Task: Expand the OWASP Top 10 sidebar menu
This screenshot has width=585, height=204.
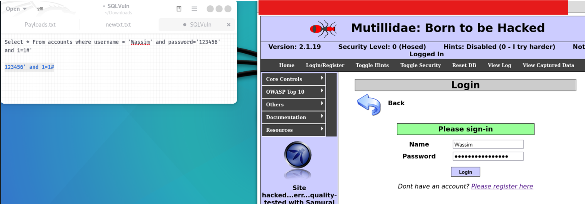Action: tap(294, 92)
